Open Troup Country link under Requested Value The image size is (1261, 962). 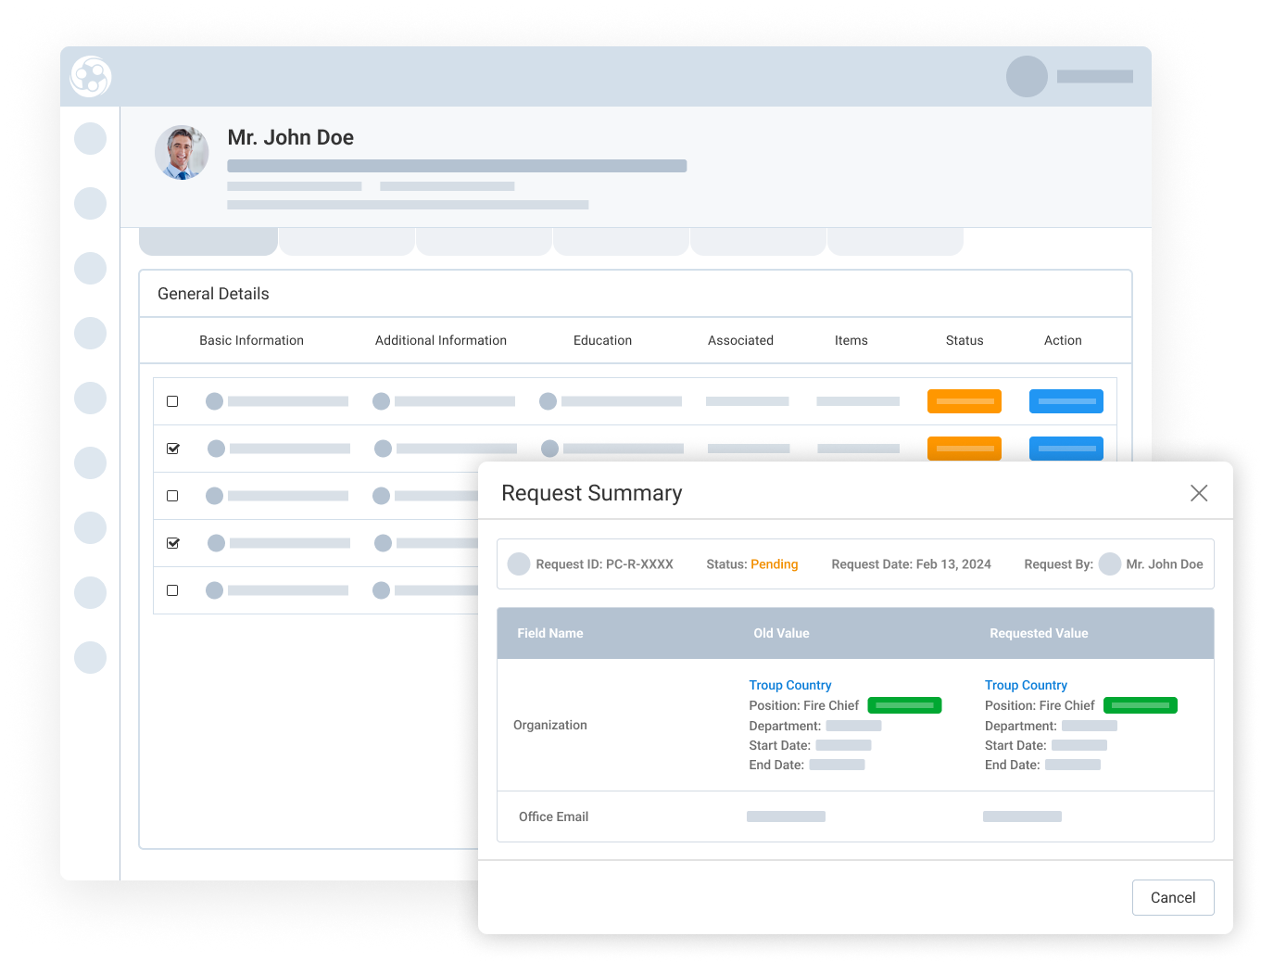click(1026, 685)
